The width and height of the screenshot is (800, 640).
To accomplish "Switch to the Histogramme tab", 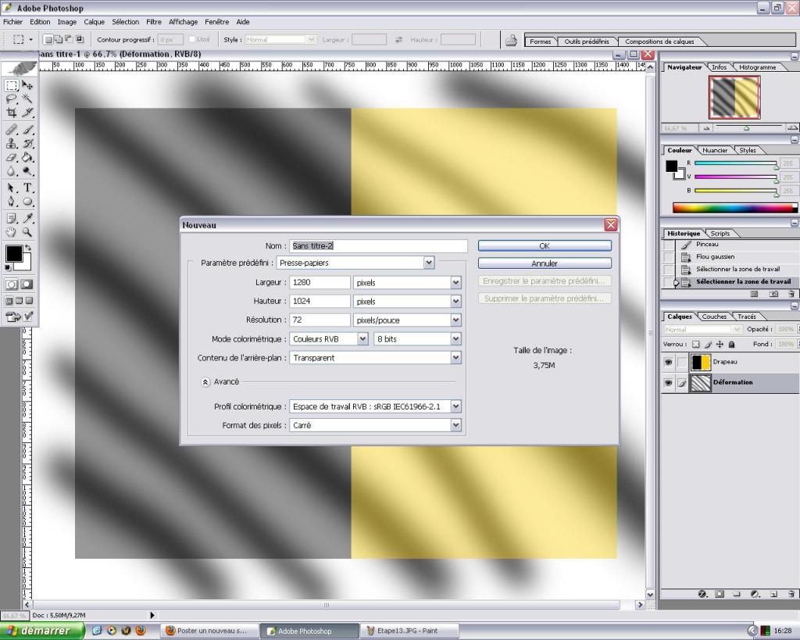I will [x=757, y=67].
